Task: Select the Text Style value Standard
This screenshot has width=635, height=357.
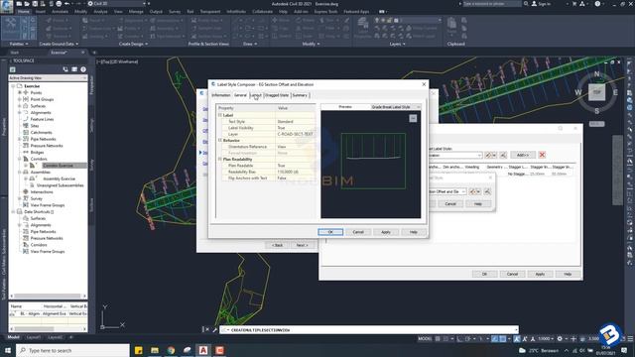Action: pos(296,121)
